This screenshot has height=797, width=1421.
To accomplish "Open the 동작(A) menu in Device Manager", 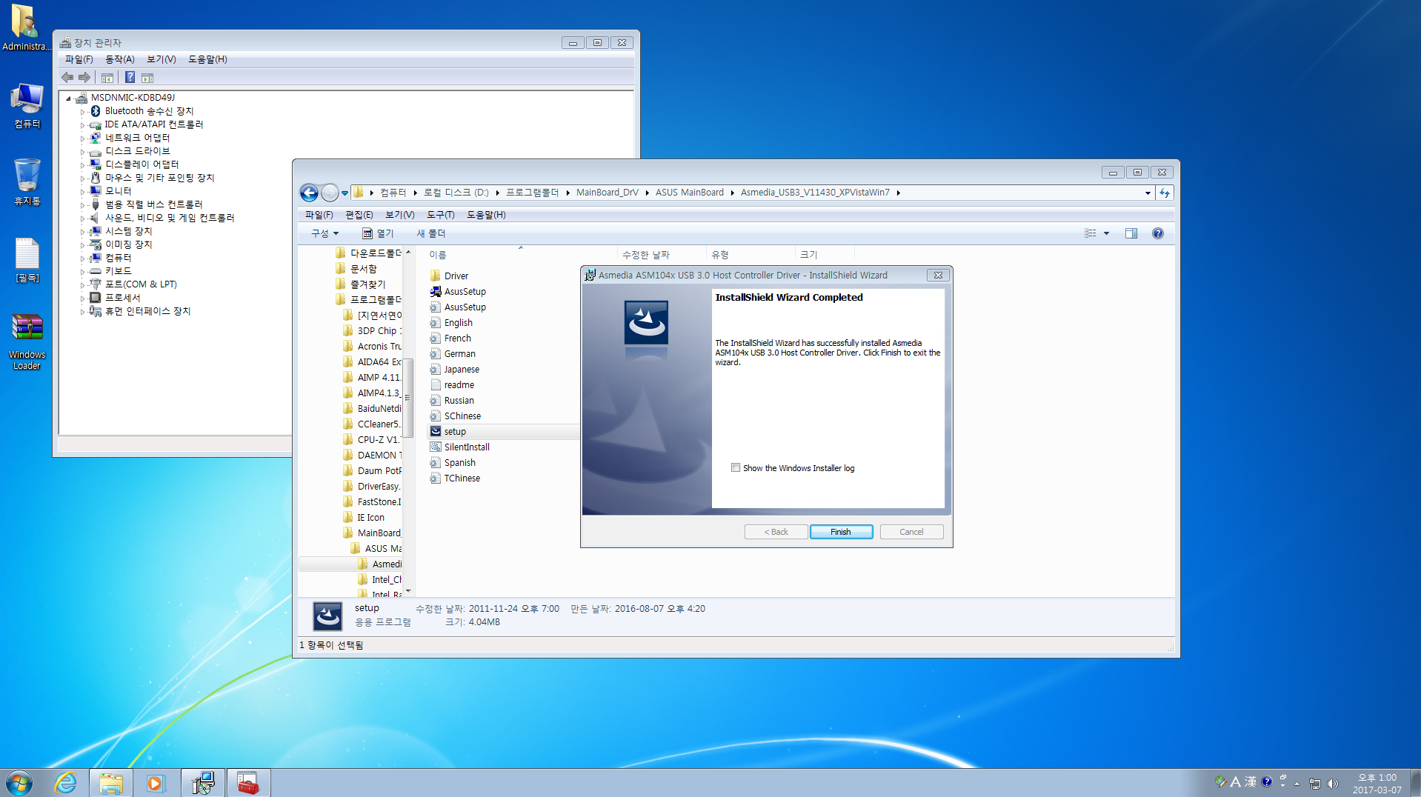I will (119, 59).
